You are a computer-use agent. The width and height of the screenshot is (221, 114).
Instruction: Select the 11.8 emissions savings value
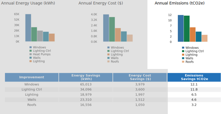coord(194,89)
